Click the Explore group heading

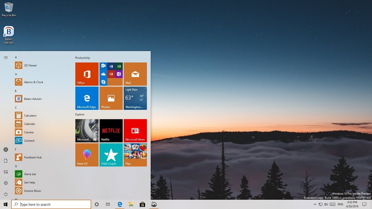click(80, 114)
